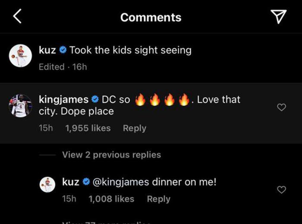Go back using the left arrow
This screenshot has width=302, height=224.
point(17,17)
